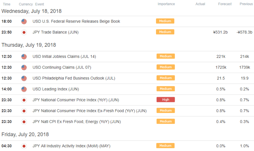Select the Thursday, July 19, 2018 date heading
This screenshot has width=254, height=151.
click(x=29, y=45)
